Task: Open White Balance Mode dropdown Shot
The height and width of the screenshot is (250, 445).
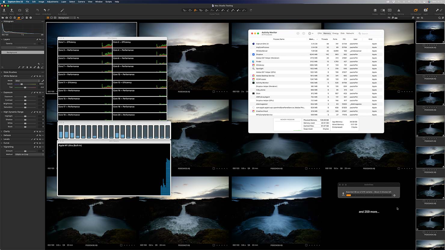Action: click(27, 81)
